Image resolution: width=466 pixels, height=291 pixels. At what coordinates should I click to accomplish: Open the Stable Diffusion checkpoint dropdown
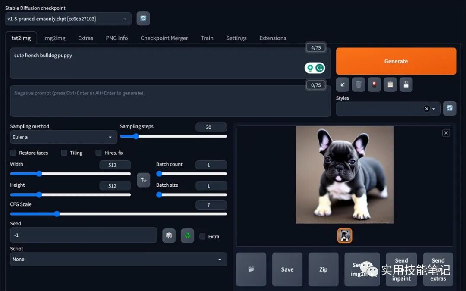click(x=68, y=19)
